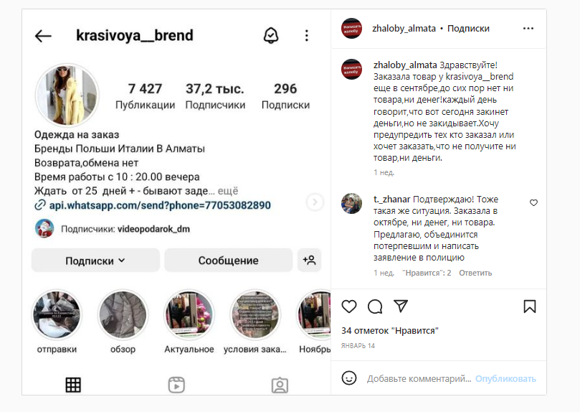Switch to the Reels tab

[x=176, y=385]
